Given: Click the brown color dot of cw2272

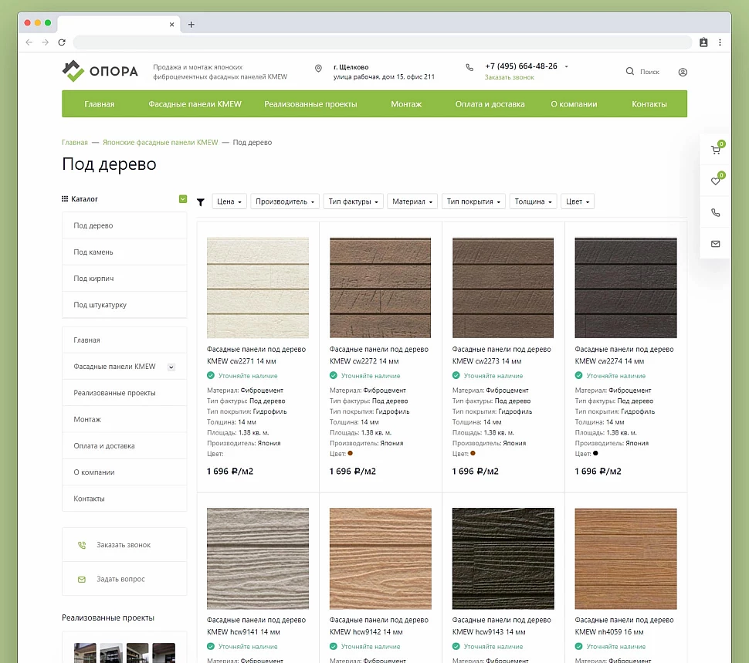Looking at the screenshot, I should (x=350, y=453).
